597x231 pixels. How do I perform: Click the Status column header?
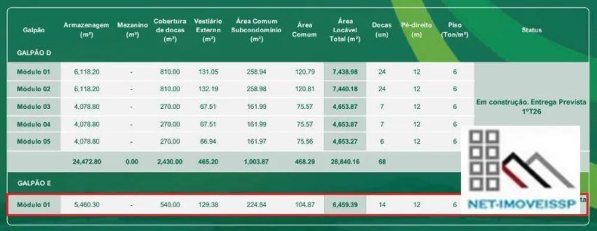coord(531,30)
